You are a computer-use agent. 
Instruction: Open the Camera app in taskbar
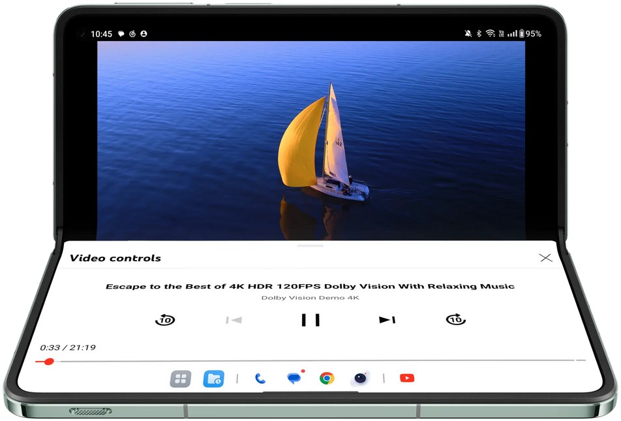point(360,379)
